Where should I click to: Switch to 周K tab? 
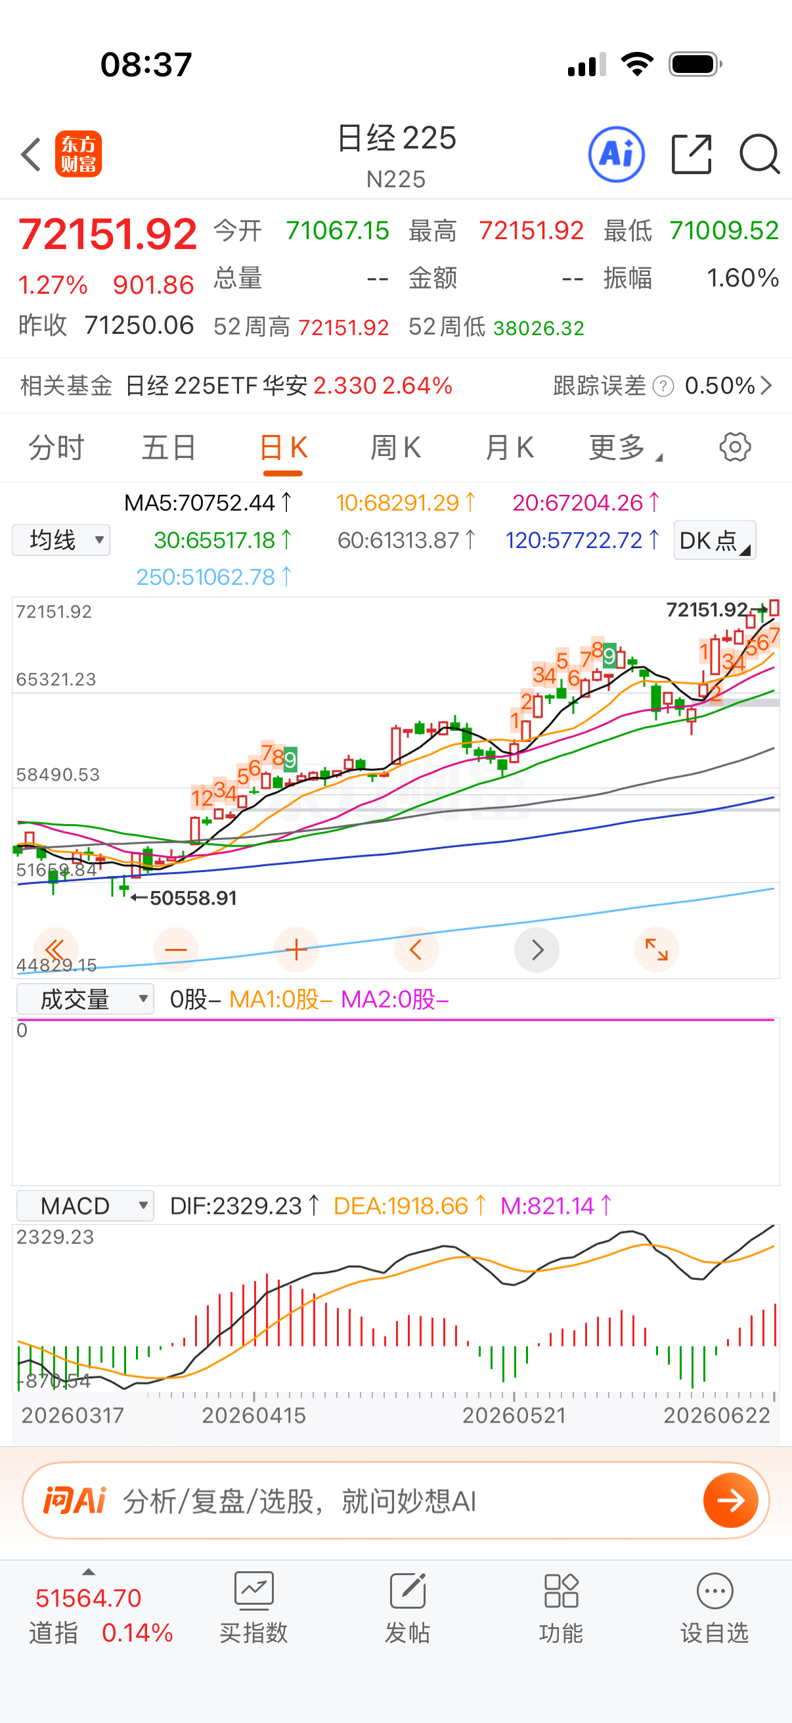point(395,448)
